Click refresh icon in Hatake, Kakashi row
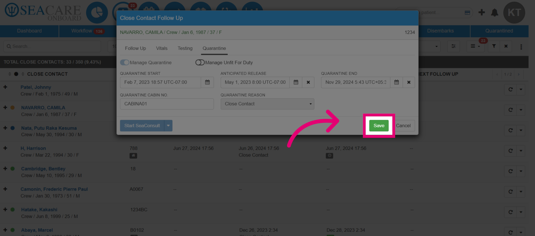 click(510, 212)
